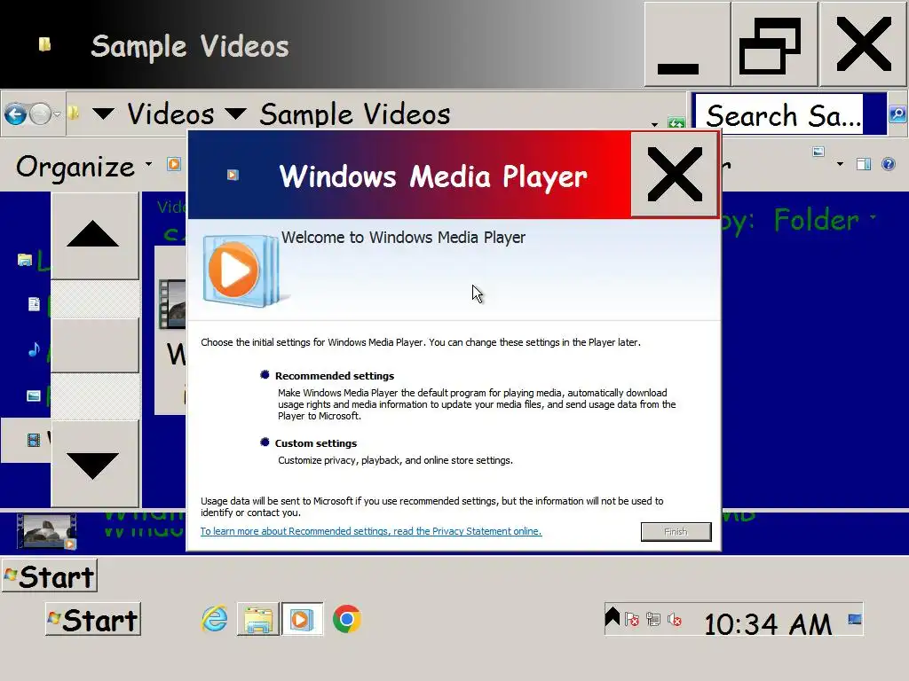Select the Music library note icon
The image size is (909, 681).
click(x=35, y=349)
